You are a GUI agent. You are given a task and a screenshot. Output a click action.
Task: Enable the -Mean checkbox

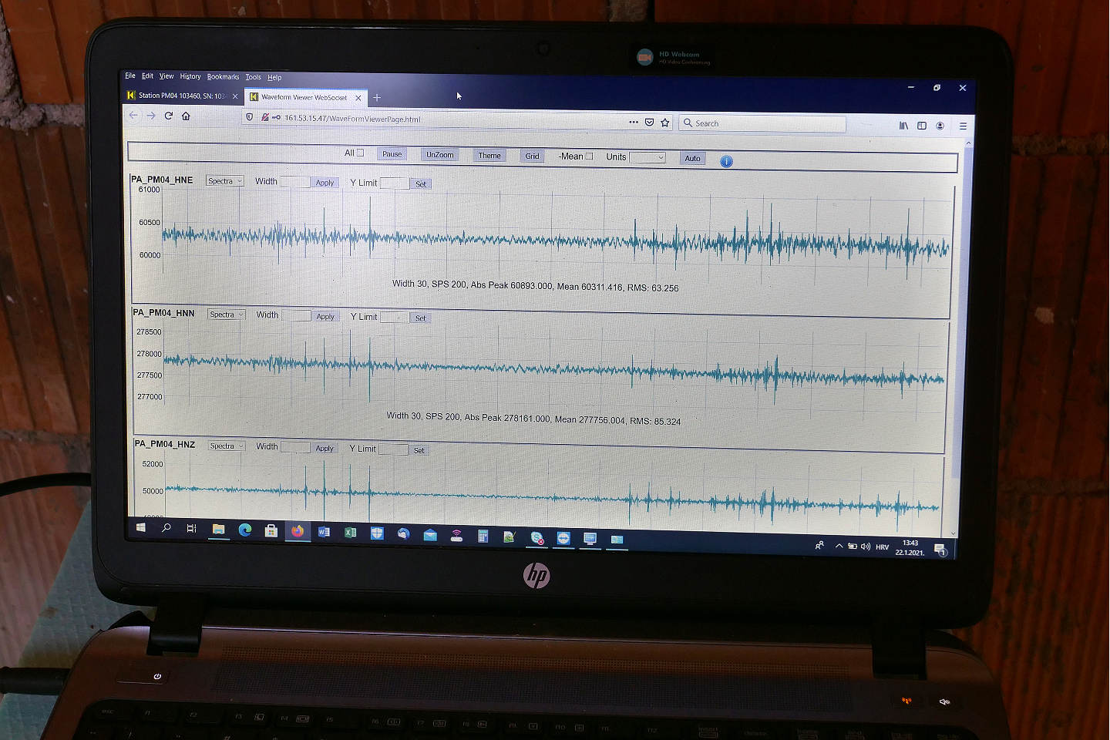[589, 156]
